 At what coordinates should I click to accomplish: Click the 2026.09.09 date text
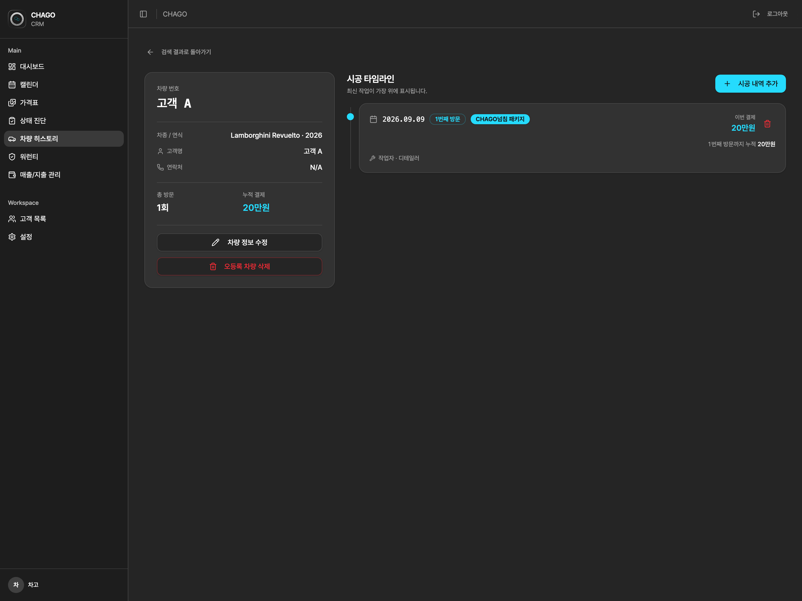[403, 119]
